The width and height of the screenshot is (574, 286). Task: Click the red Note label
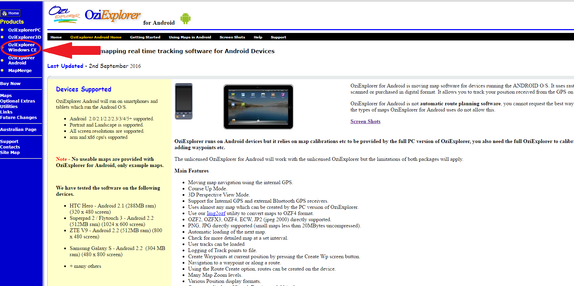click(61, 159)
